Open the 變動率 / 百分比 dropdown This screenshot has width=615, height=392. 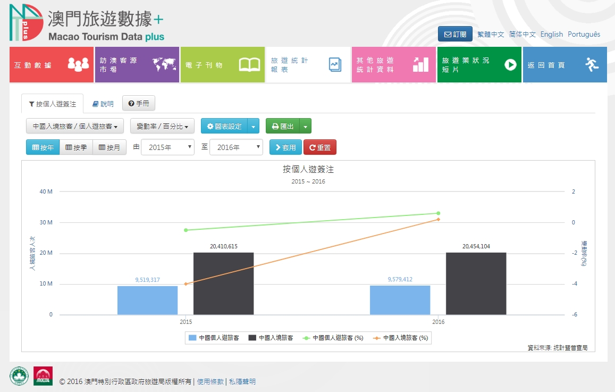[162, 126]
